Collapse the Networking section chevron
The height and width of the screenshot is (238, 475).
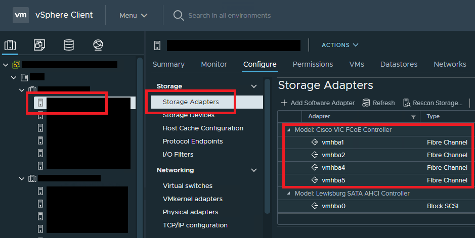tap(254, 170)
